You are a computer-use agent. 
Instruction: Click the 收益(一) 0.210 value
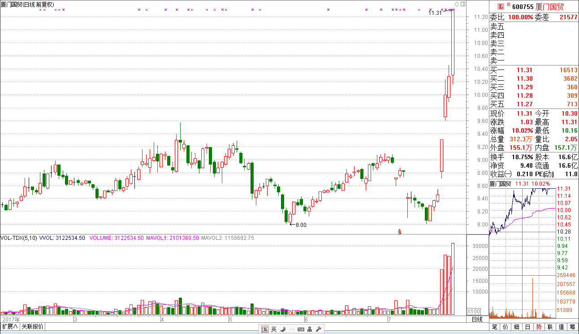[524, 174]
